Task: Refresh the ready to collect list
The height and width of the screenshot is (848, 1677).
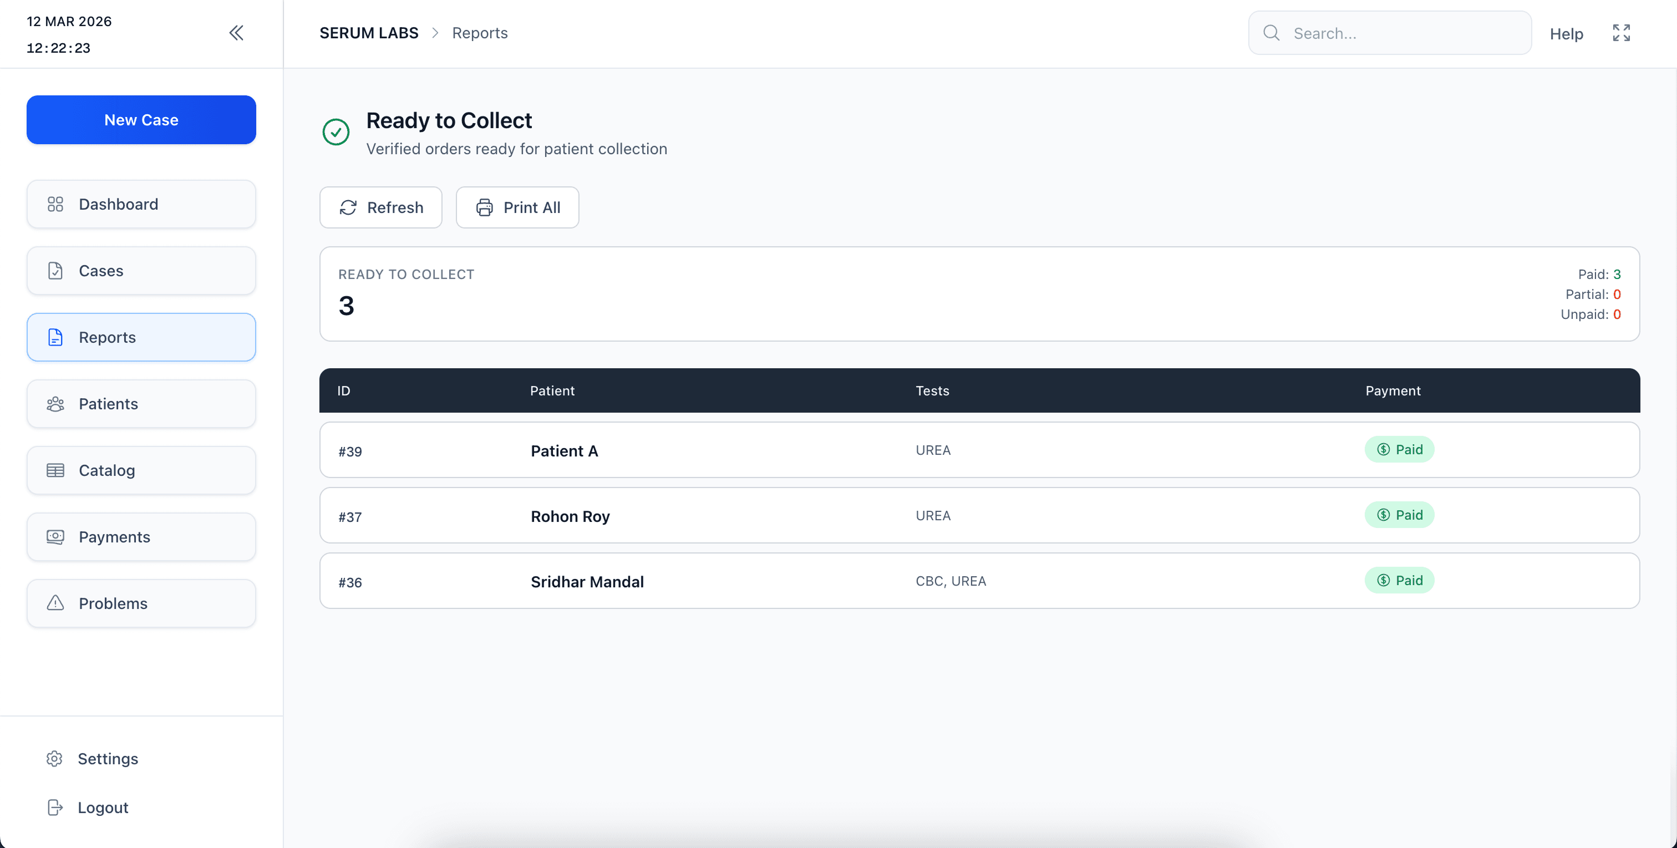Action: pos(381,208)
